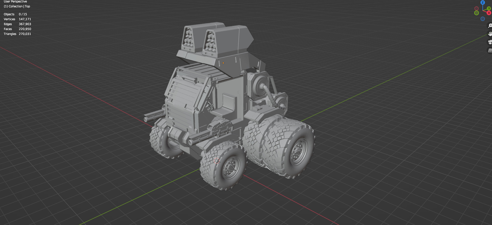Click the highlighted negative Y axis gizmo circle
This screenshot has height=225, width=492.
[x=476, y=13]
